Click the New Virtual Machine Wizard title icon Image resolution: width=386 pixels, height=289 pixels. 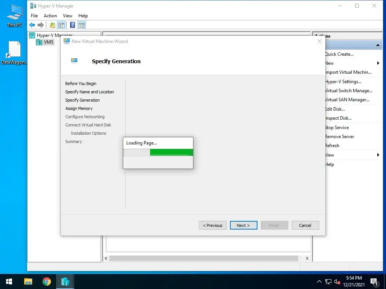tap(67, 41)
